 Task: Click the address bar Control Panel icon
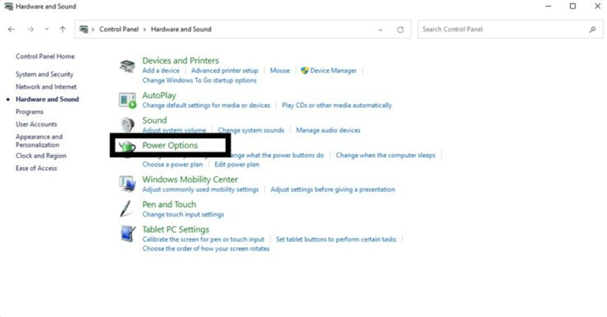(83, 29)
